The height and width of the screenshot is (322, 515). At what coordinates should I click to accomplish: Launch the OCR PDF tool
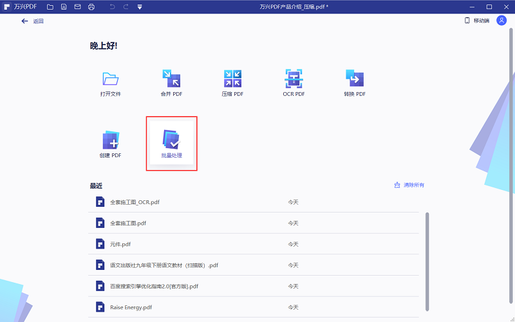[x=294, y=79]
